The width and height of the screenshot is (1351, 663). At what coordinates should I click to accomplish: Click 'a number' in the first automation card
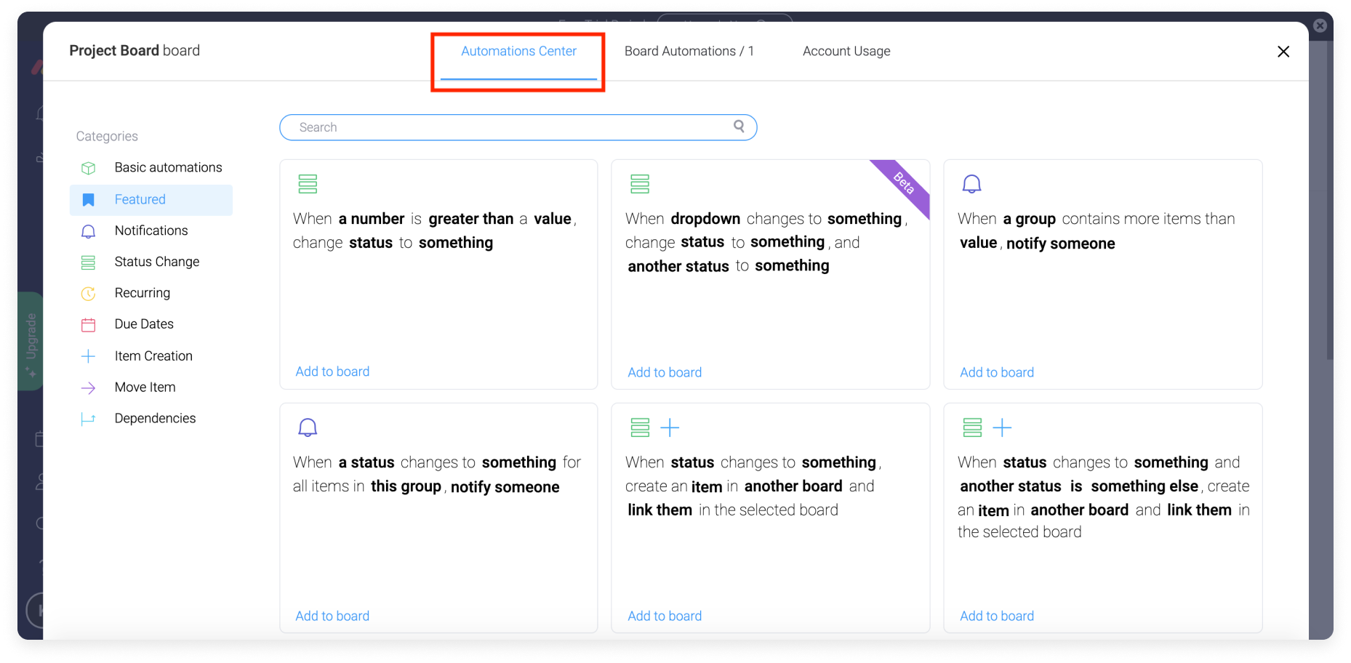point(371,219)
